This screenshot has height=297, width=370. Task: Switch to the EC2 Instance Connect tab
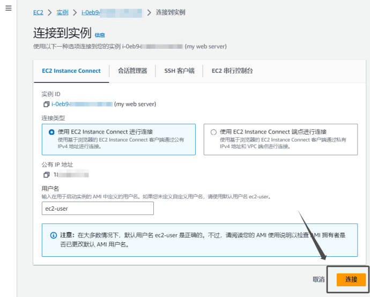pos(71,71)
